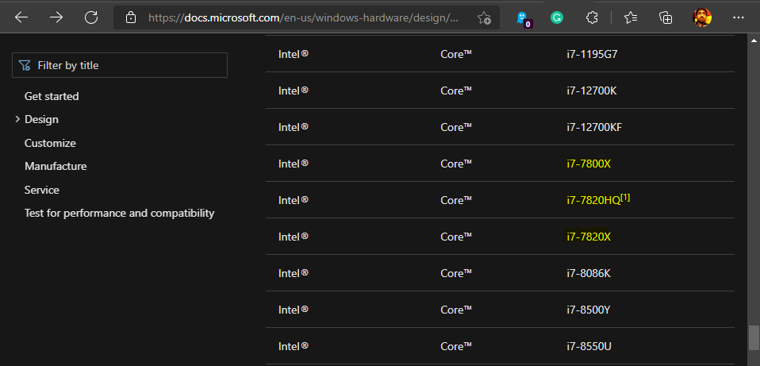
Task: Open the i7-7820X processor link
Action: pyautogui.click(x=589, y=237)
